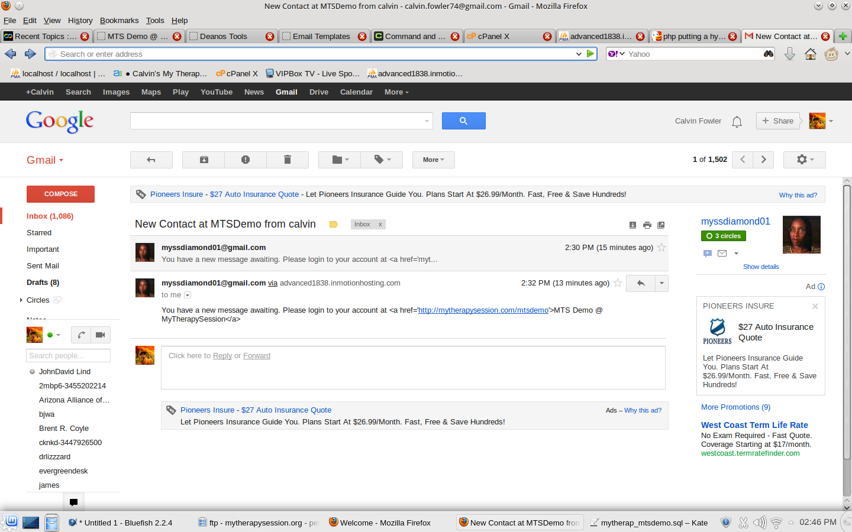The image size is (852, 532).
Task: Click reply arrow on second message
Action: coord(641,283)
